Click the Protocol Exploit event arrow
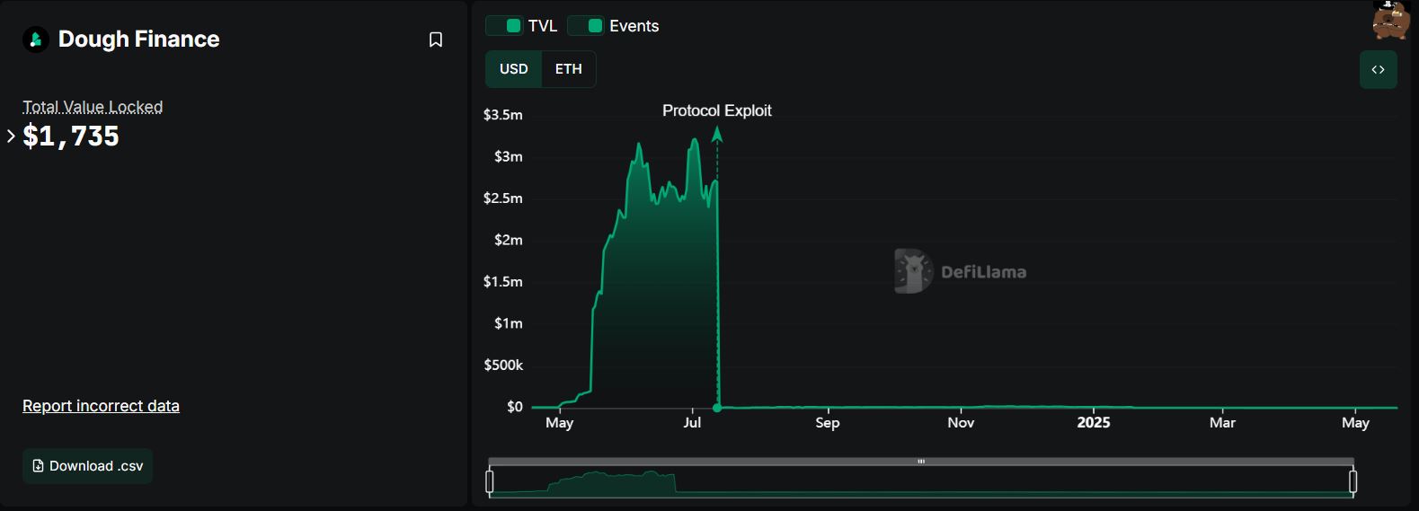The image size is (1419, 511). pyautogui.click(x=717, y=135)
